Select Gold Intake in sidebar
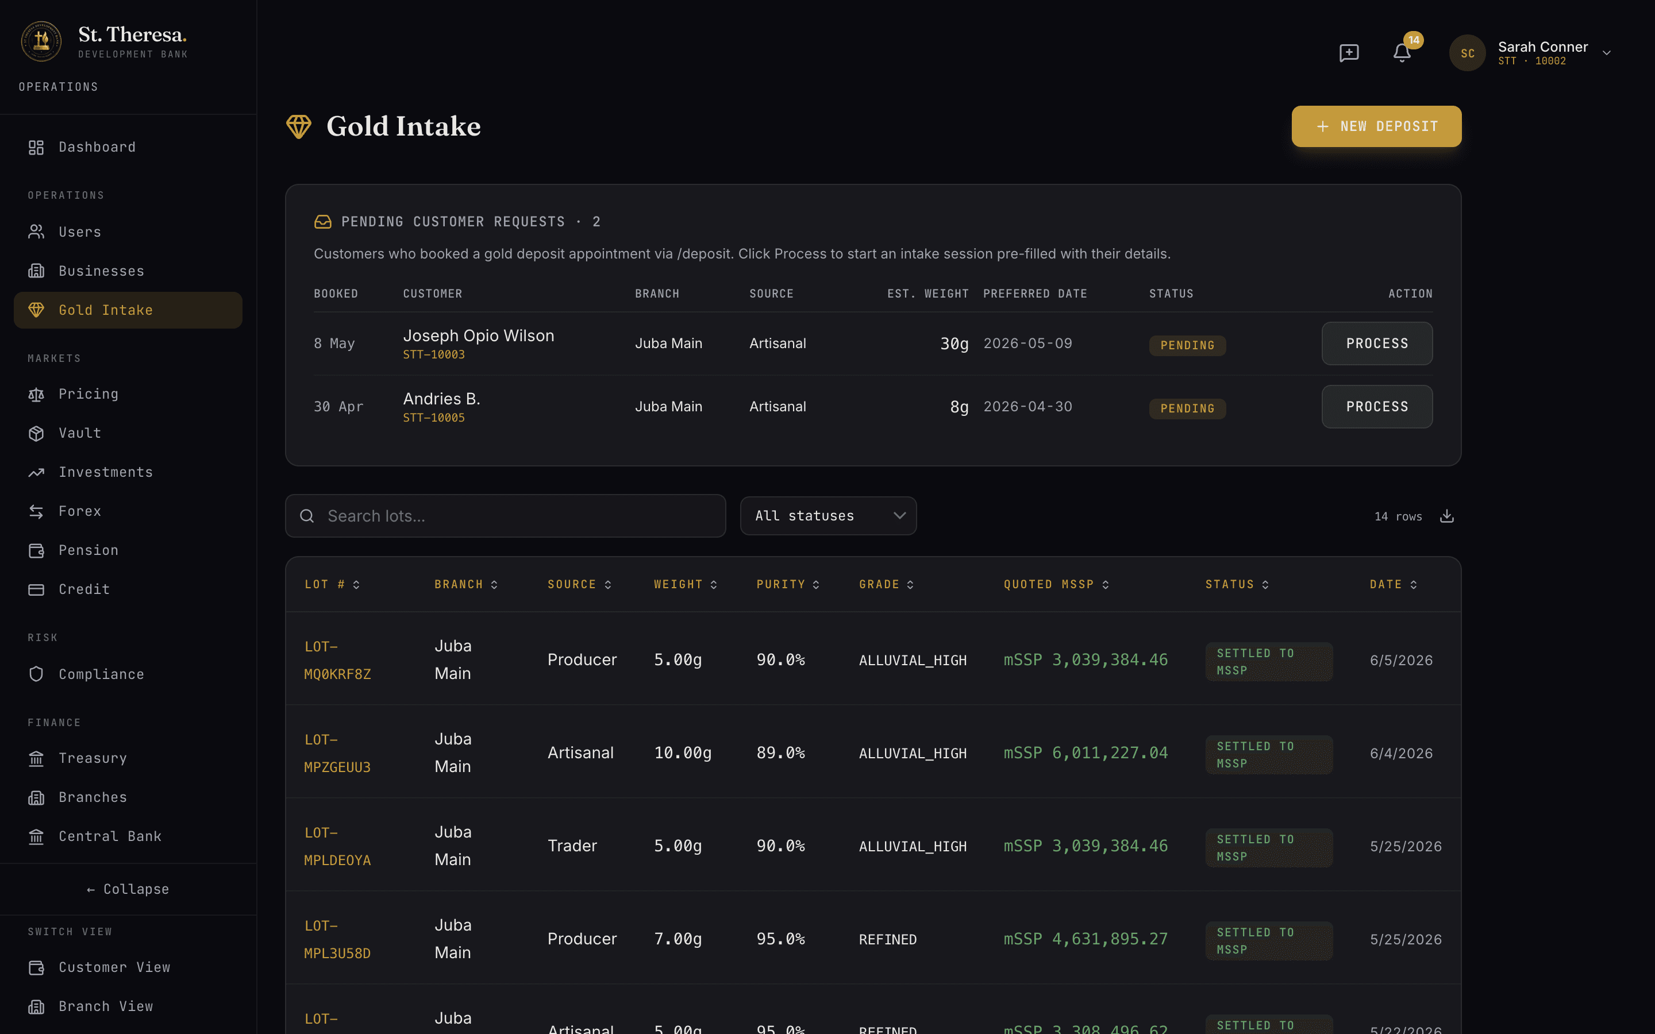The image size is (1655, 1034). pos(128,310)
